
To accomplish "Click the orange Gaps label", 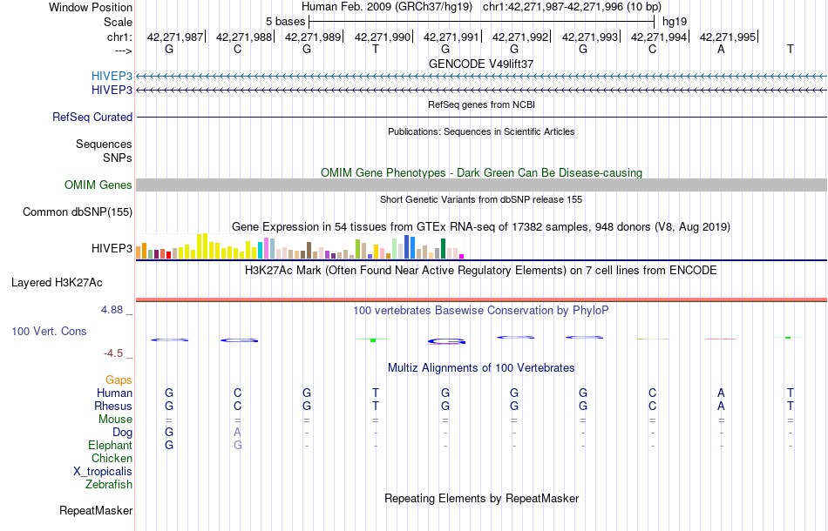I will click(119, 380).
